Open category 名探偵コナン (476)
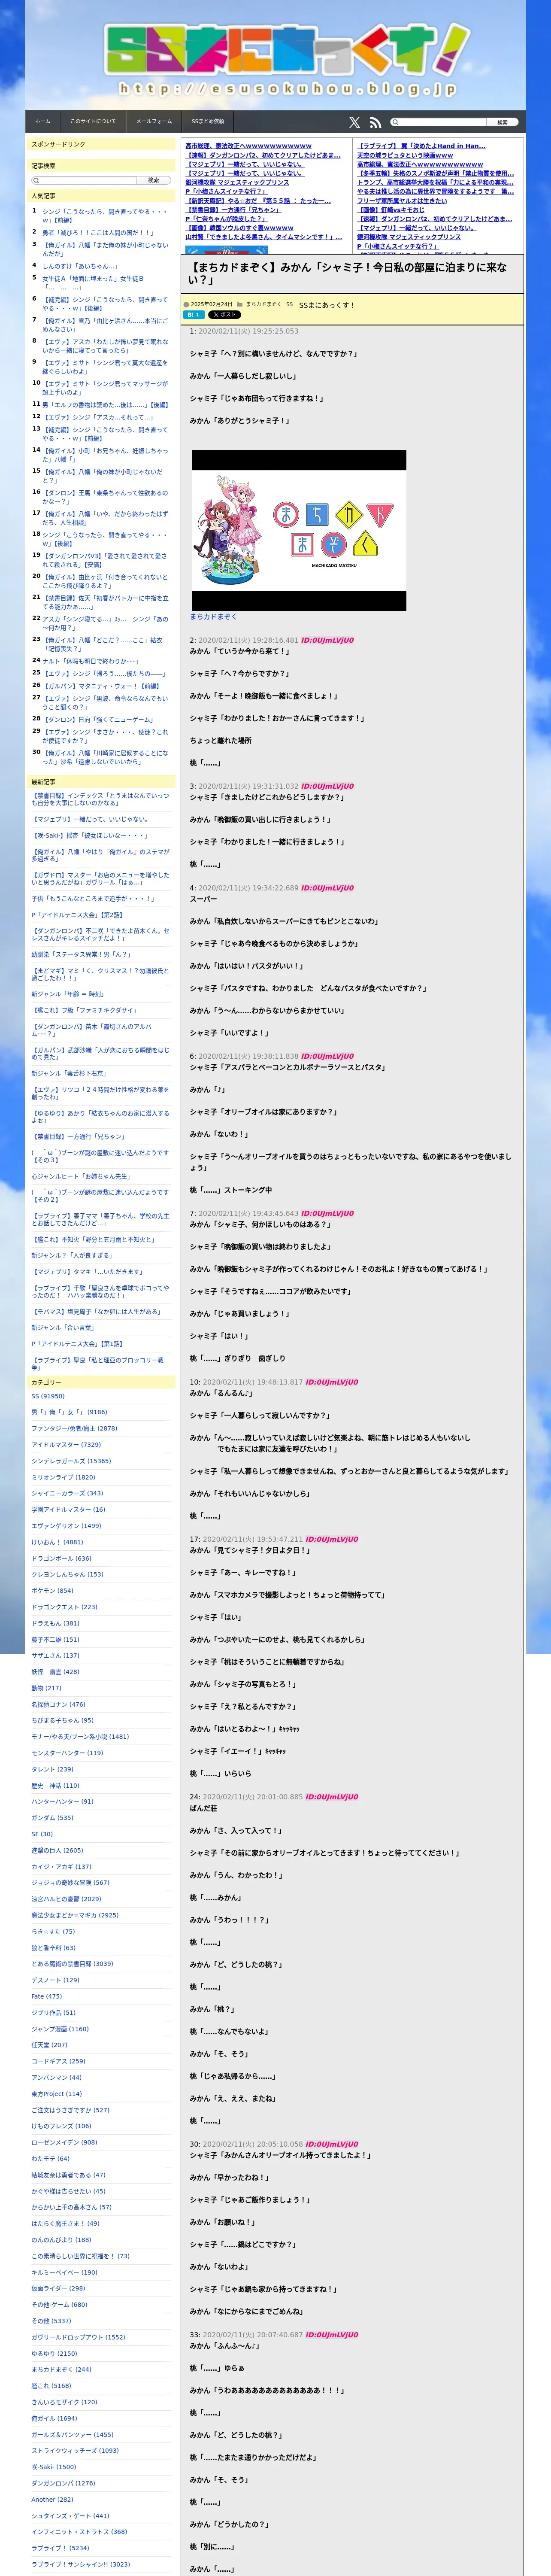Viewport: 551px width, 2576px height. point(58,1704)
